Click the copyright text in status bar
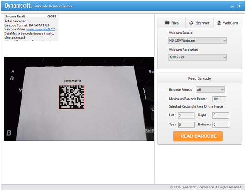The height and width of the screenshot is (191, 246). pos(206,187)
